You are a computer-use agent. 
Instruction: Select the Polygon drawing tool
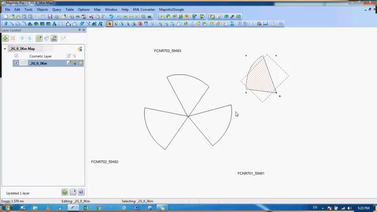[x=30, y=24]
